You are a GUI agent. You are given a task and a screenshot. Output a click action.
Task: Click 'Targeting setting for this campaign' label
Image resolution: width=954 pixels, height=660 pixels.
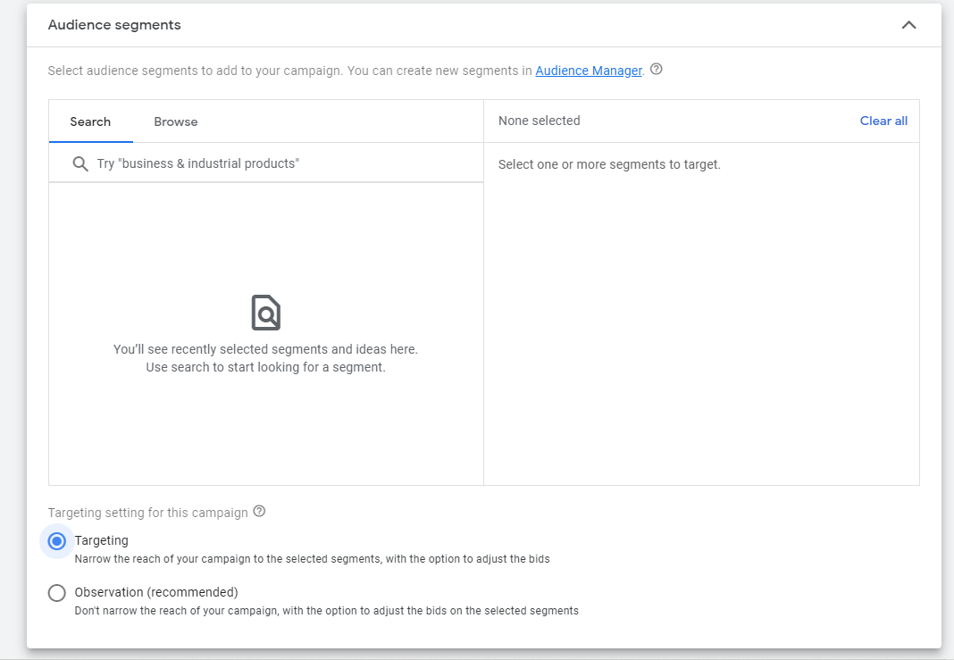pyautogui.click(x=148, y=512)
